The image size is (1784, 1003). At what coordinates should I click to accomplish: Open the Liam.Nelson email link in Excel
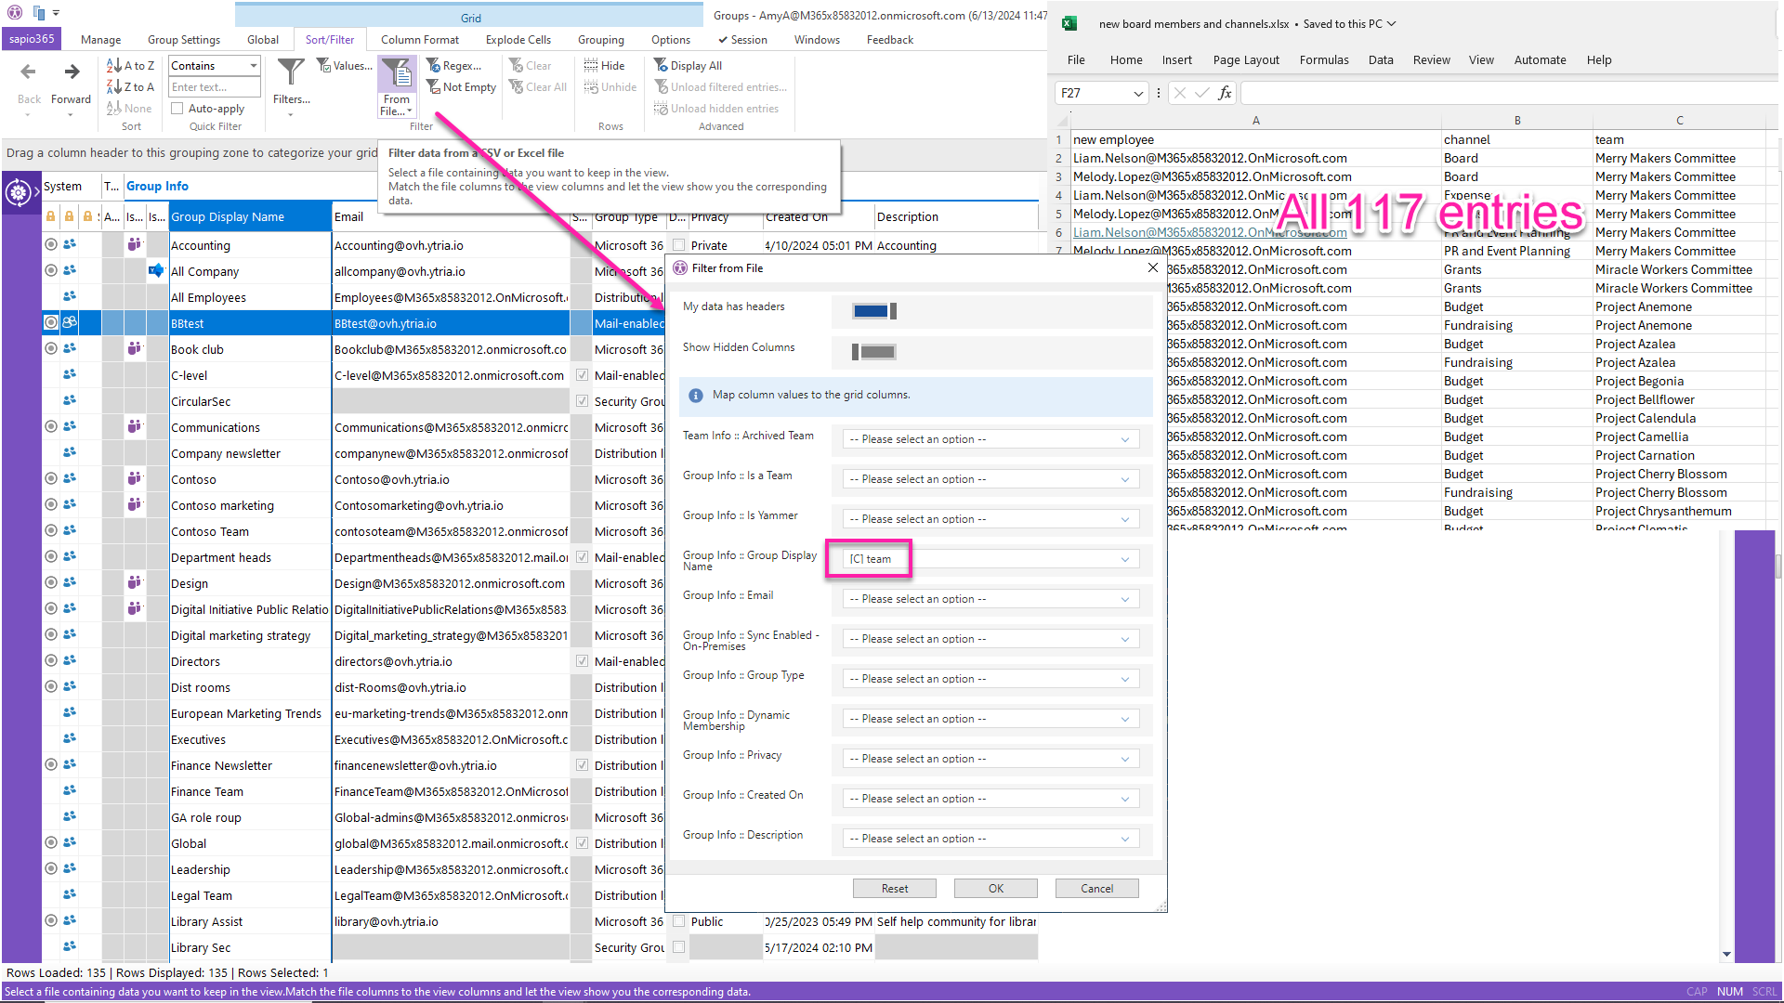coord(1210,232)
